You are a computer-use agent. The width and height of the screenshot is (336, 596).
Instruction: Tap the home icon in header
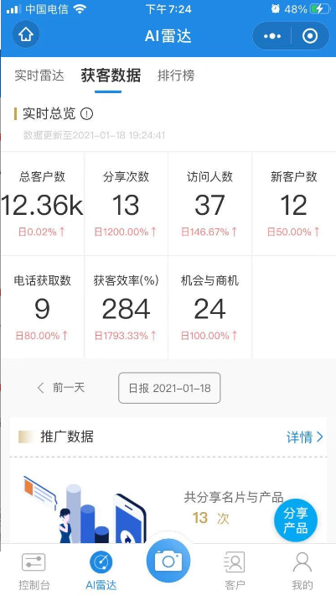[26, 35]
